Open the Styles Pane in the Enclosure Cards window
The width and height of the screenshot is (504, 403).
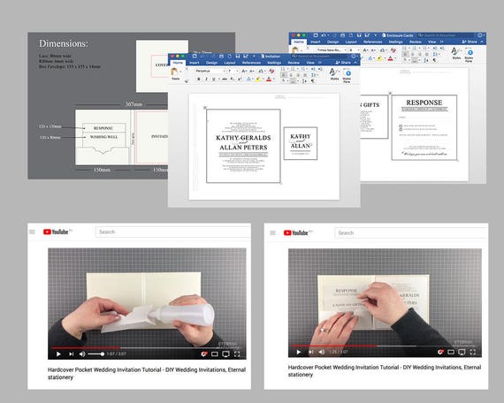pyautogui.click(x=470, y=56)
